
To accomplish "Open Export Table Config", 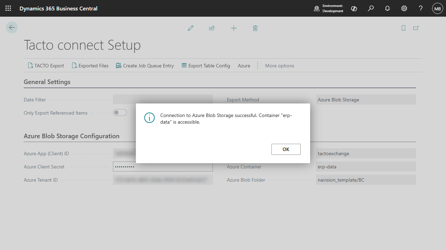I will pyautogui.click(x=206, y=66).
